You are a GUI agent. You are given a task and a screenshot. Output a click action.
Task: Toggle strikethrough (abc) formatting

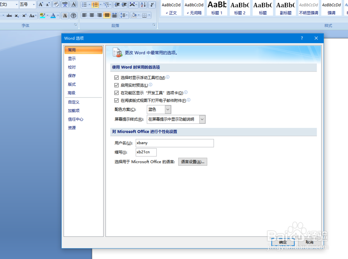pyautogui.click(x=9, y=16)
